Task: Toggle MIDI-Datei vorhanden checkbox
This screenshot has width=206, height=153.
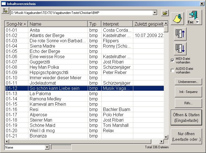Action: coord(172,60)
